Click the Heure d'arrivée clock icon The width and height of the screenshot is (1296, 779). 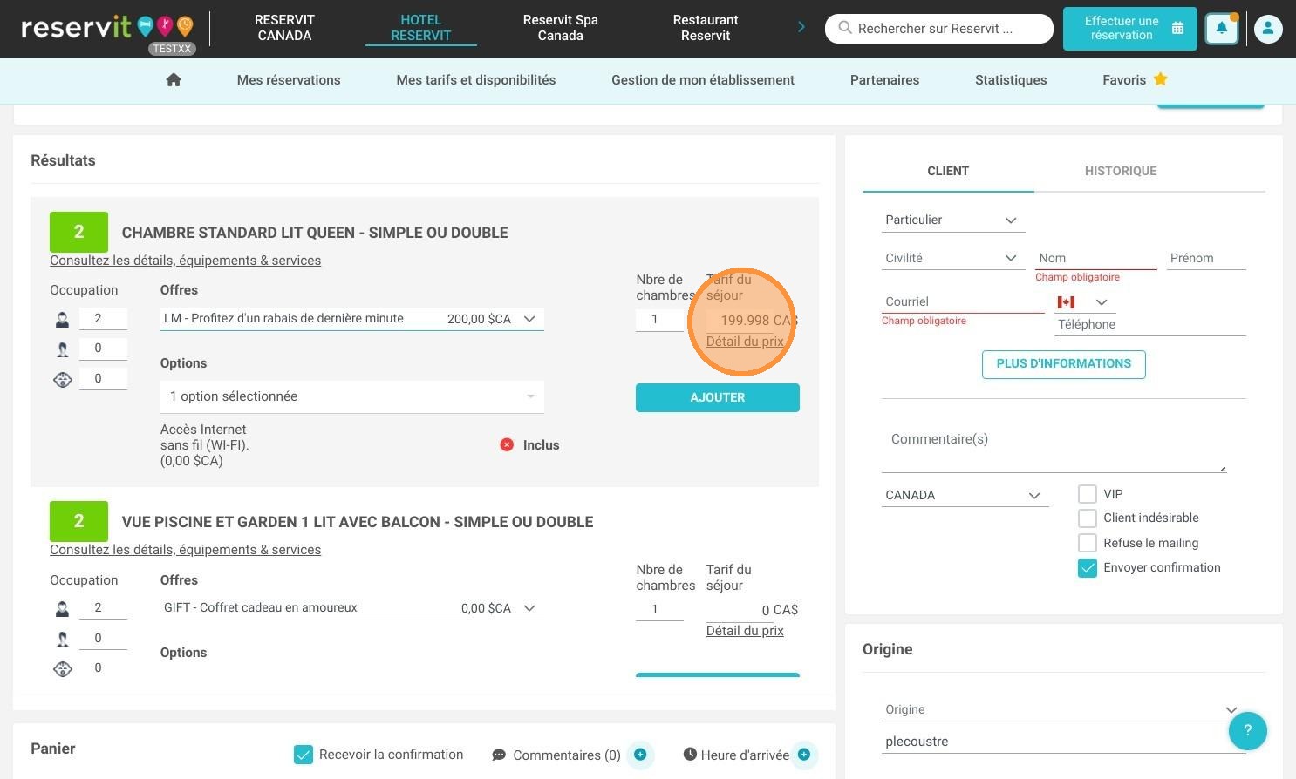coord(690,754)
